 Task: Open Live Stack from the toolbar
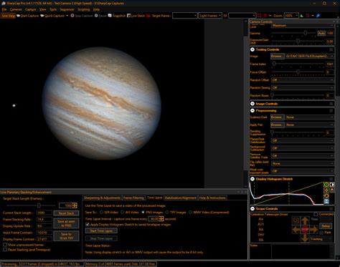[136, 16]
